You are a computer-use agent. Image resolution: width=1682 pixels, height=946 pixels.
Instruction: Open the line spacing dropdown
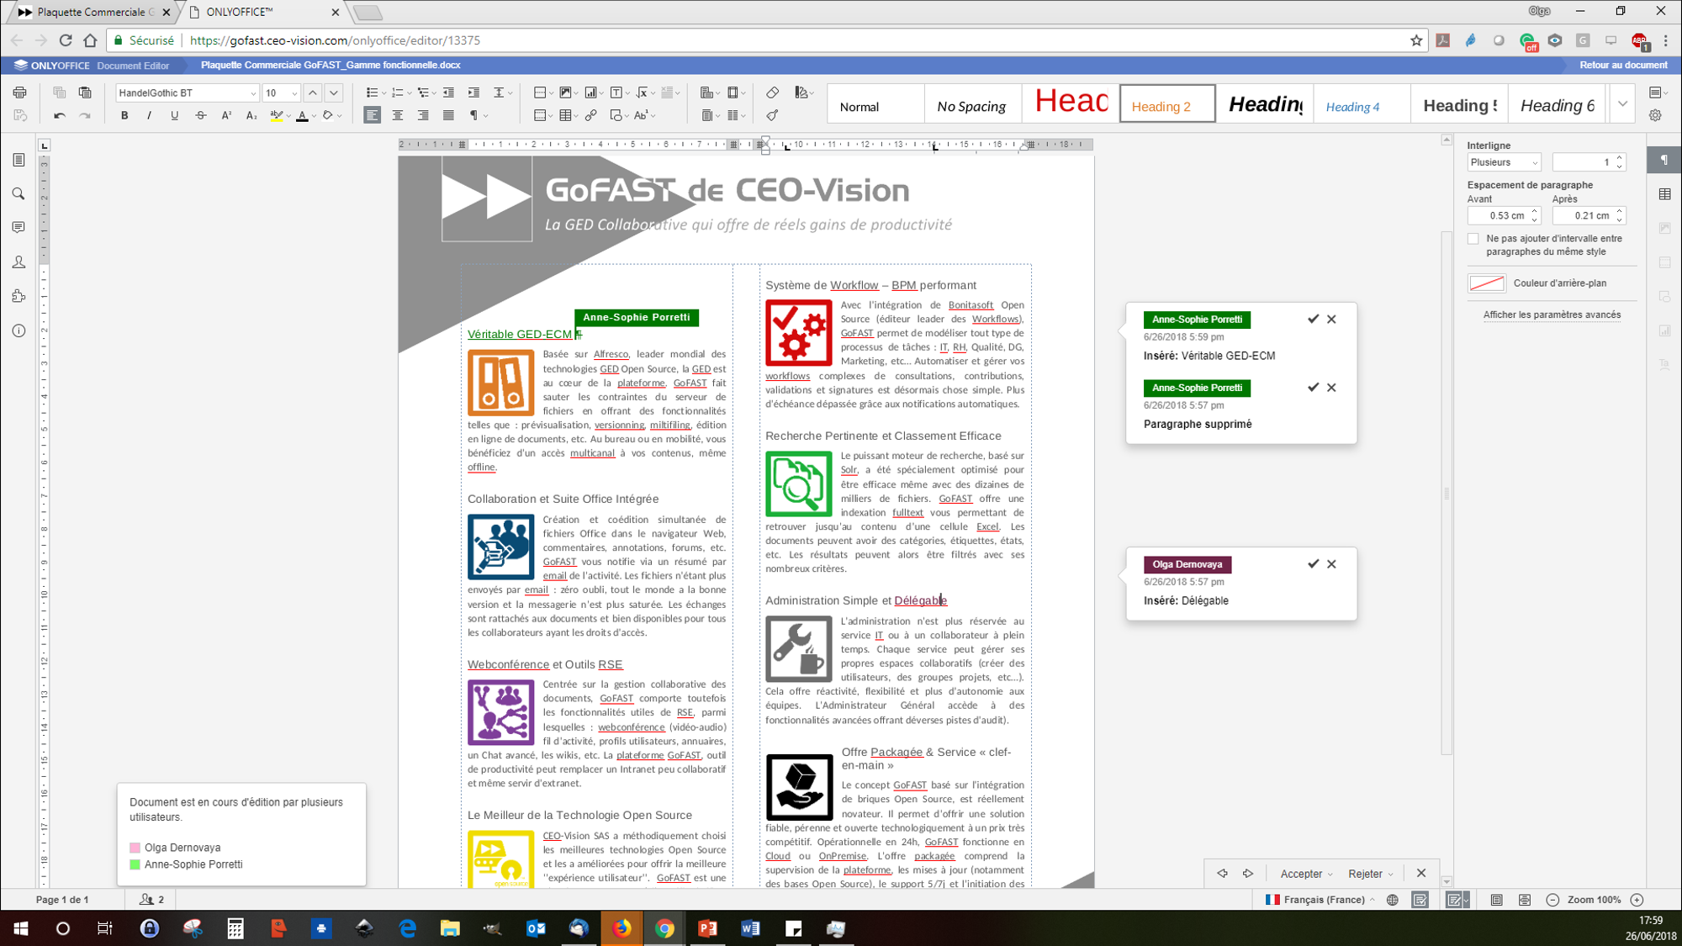click(x=503, y=92)
